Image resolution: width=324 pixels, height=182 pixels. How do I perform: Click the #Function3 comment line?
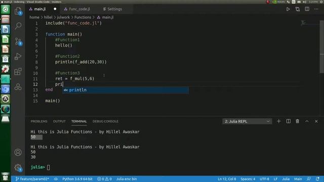[x=67, y=73]
